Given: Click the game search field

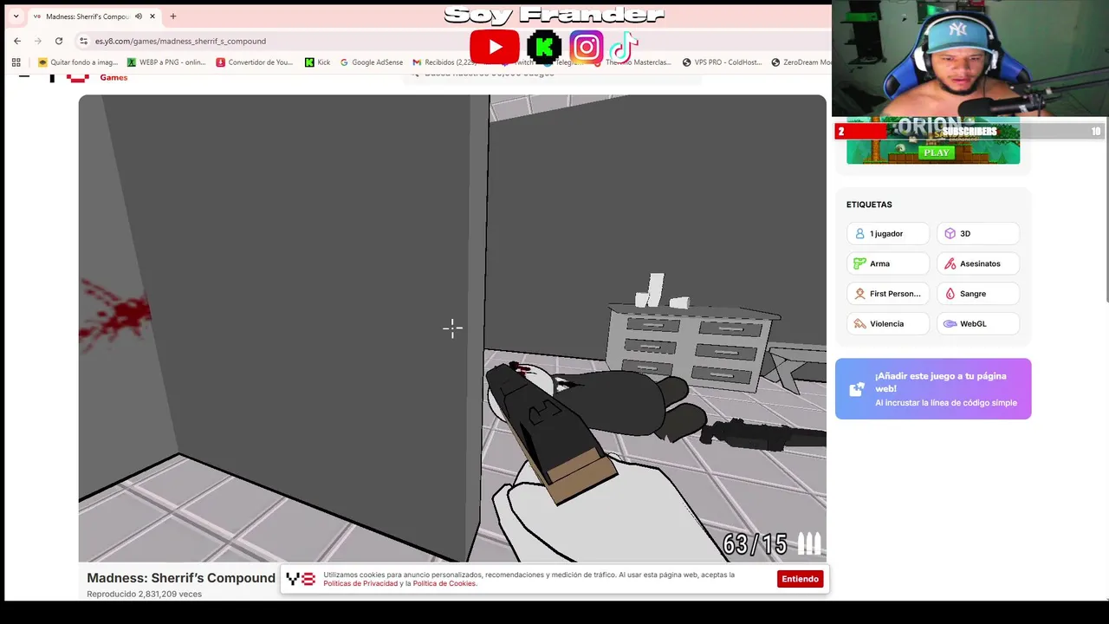Looking at the screenshot, I should (552, 75).
